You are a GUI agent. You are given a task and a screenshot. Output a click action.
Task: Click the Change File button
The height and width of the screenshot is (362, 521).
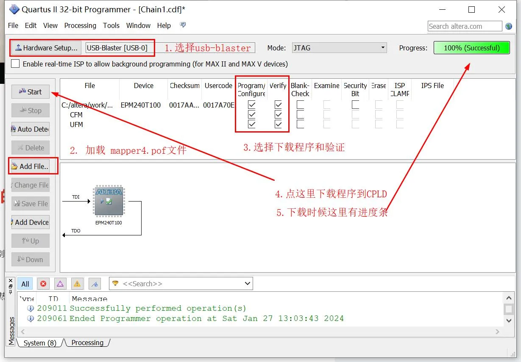(x=31, y=185)
